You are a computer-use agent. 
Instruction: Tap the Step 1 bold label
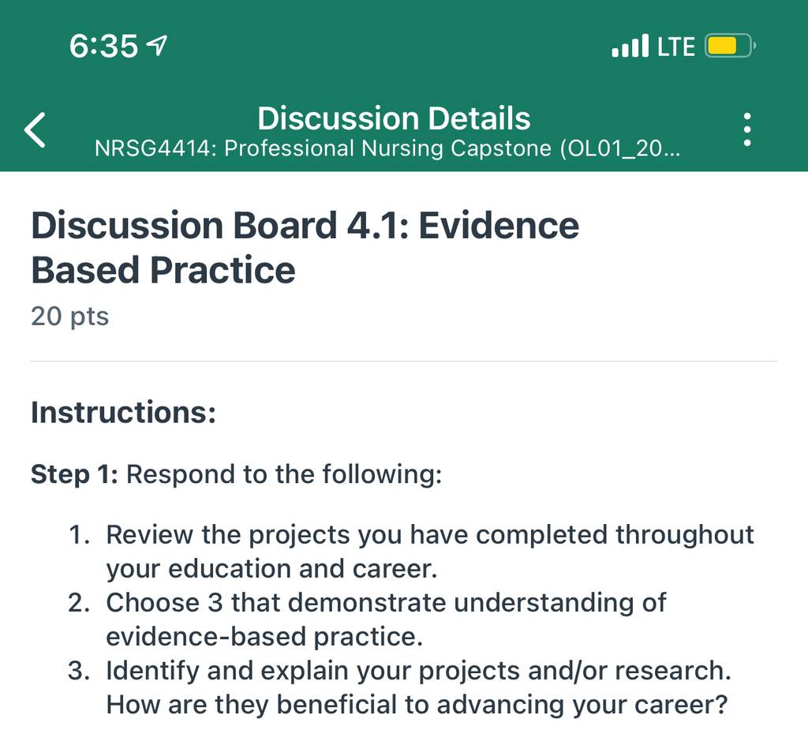coord(74,474)
